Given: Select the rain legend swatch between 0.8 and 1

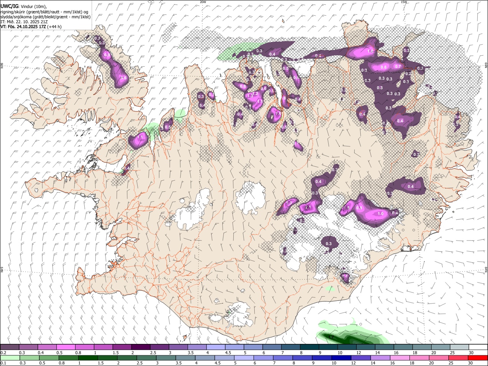Looking at the screenshot, I should coord(68,358).
